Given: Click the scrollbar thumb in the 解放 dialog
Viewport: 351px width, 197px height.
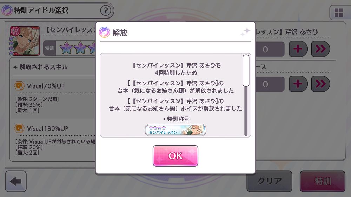Looking at the screenshot, I should [x=246, y=70].
